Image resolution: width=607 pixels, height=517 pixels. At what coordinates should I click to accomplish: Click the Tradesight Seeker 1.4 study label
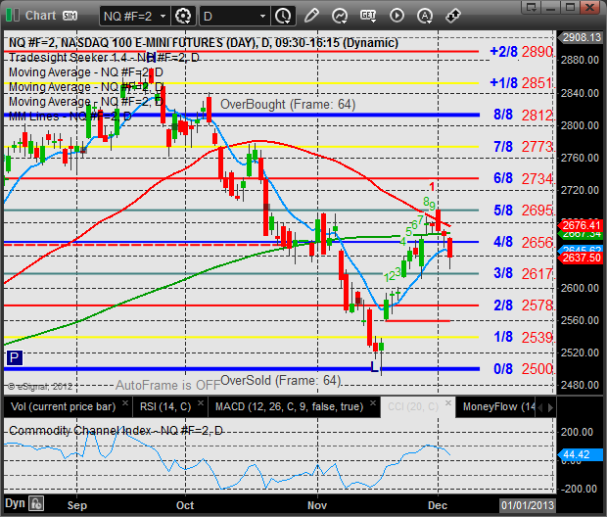[x=104, y=58]
